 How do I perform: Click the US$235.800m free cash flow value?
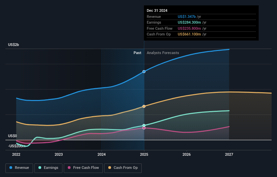pos(189,28)
